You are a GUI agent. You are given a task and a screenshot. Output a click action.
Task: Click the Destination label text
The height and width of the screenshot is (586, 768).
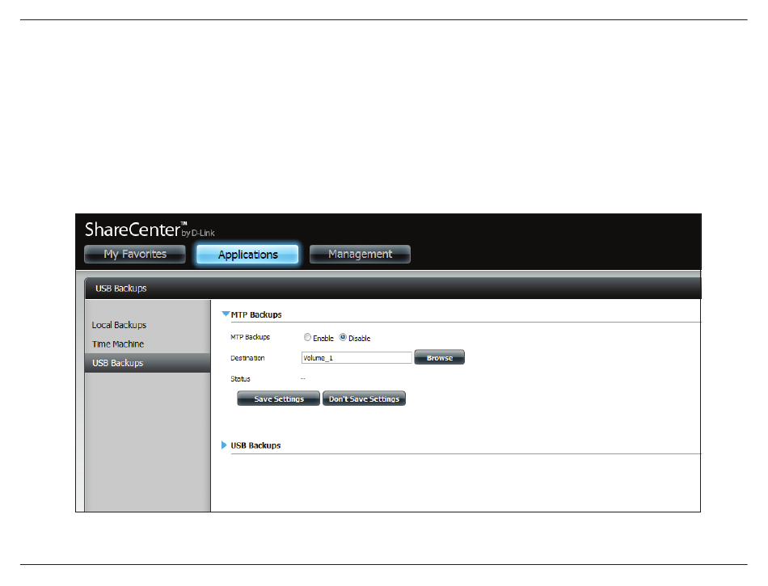[247, 358]
